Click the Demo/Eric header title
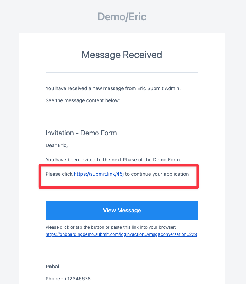 pos(122,17)
